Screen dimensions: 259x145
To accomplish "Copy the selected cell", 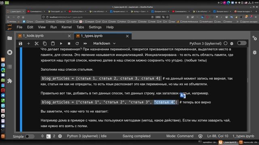I will tap(45, 43).
